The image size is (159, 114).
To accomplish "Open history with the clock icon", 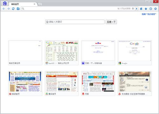I will [151, 9].
